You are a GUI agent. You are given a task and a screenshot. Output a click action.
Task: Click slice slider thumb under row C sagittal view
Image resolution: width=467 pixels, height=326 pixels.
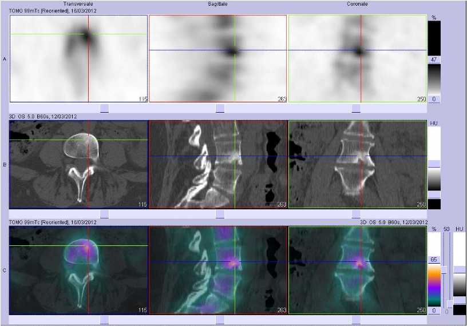(220, 320)
